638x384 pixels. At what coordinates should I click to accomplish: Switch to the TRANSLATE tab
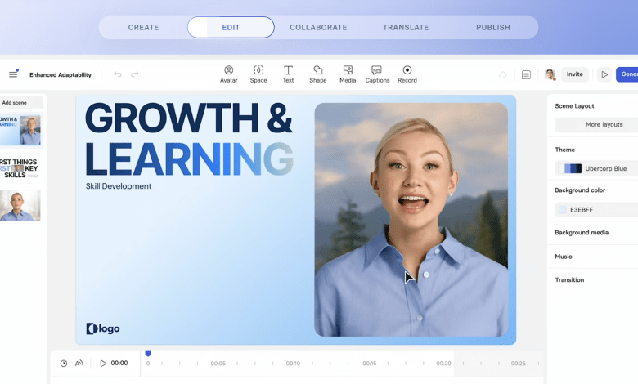pos(406,27)
